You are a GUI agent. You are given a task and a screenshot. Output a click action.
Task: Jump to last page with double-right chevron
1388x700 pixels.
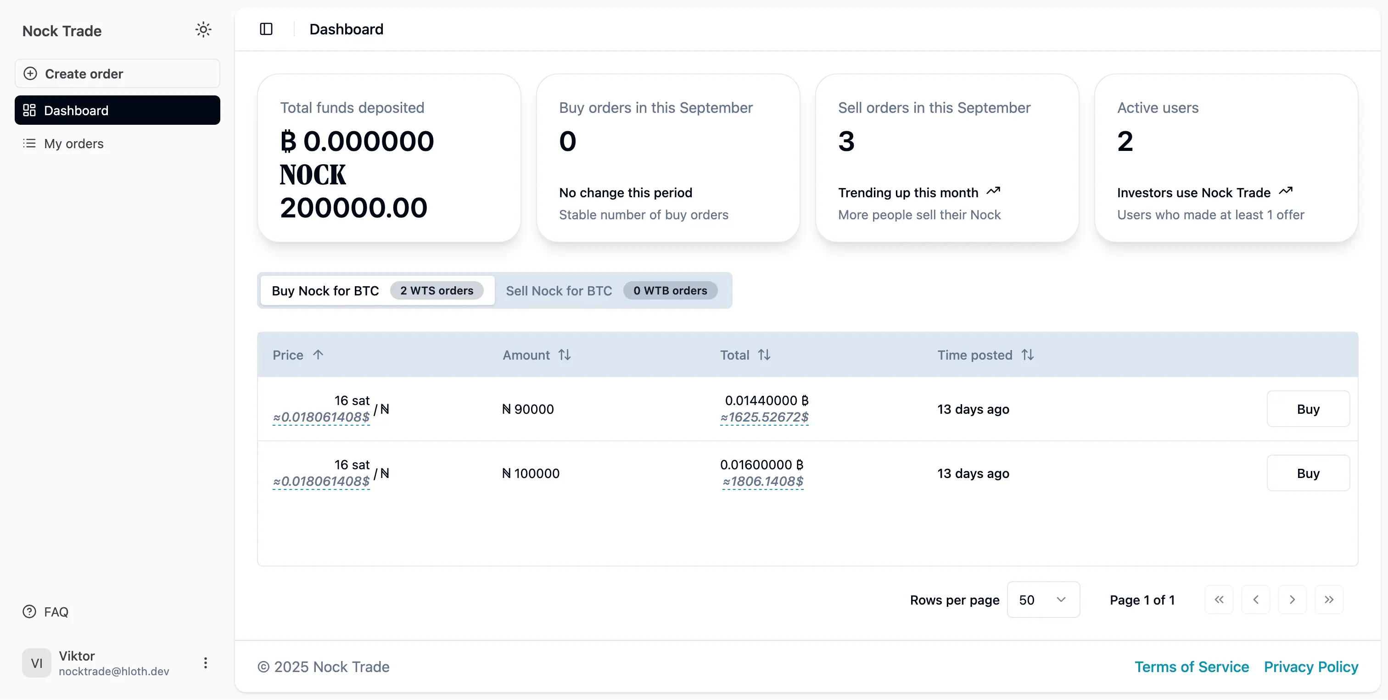coord(1329,599)
